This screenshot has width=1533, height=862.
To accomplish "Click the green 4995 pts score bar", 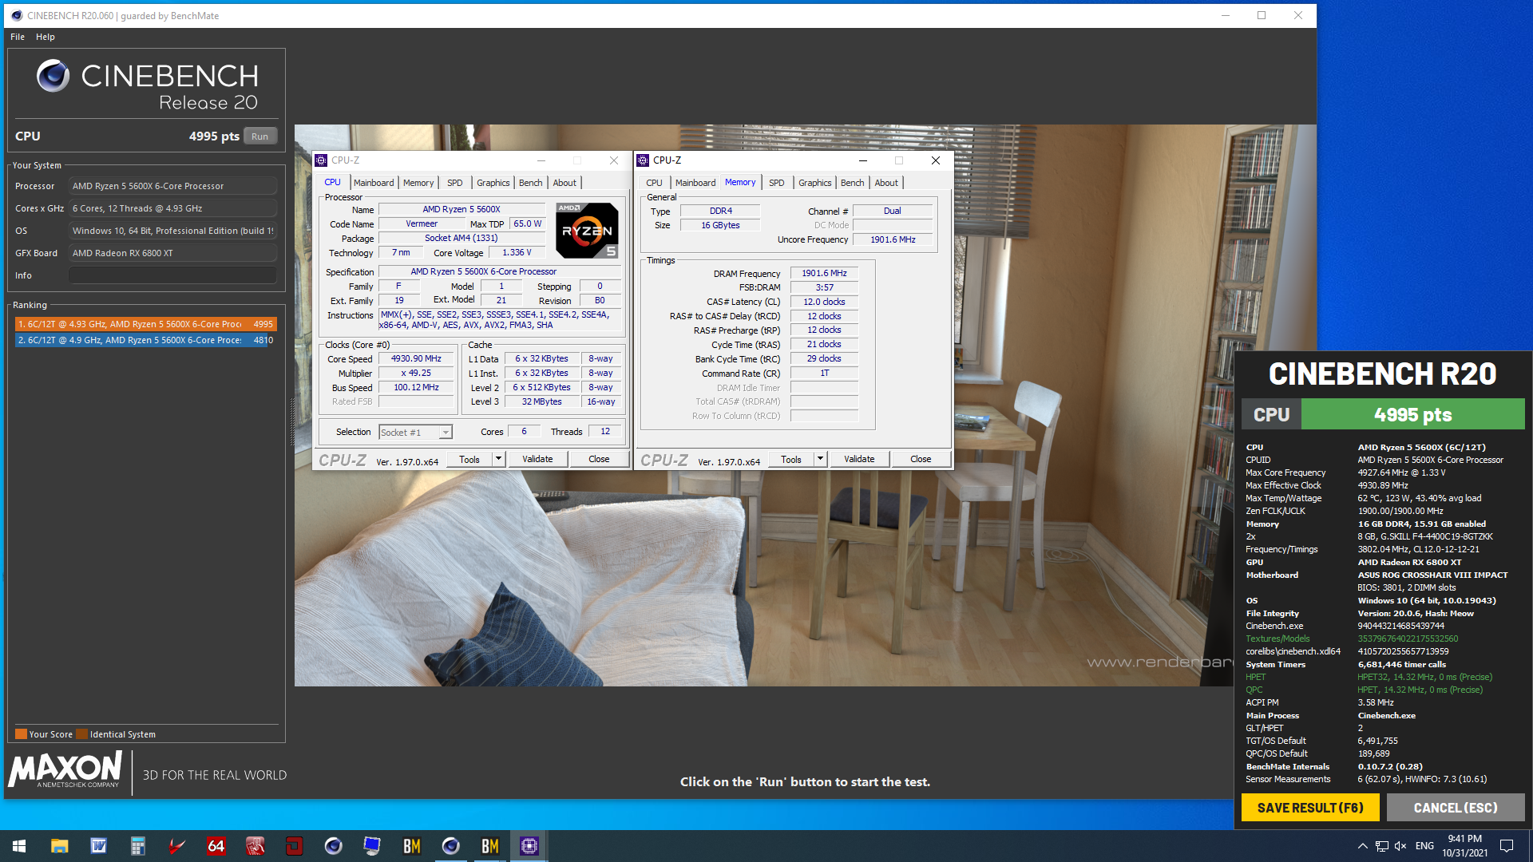I will tap(1412, 415).
